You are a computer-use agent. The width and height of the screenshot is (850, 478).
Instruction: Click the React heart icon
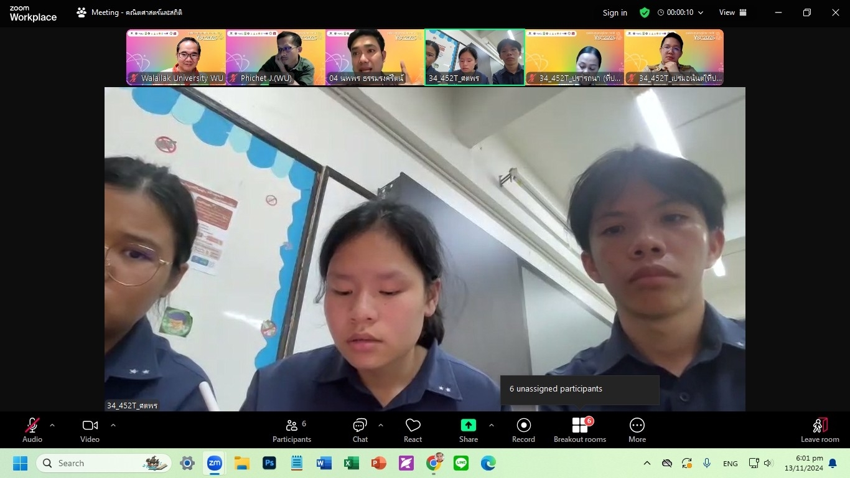(x=413, y=430)
